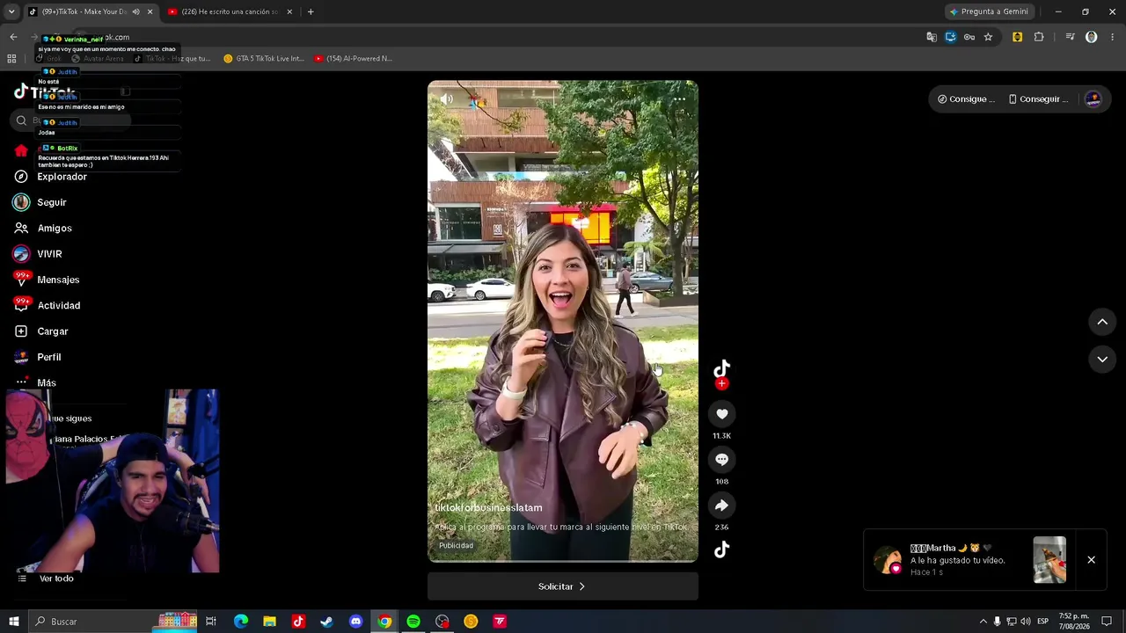Screen dimensions: 1126x633
Task: Go to previous video with up chevron
Action: 1102,323
